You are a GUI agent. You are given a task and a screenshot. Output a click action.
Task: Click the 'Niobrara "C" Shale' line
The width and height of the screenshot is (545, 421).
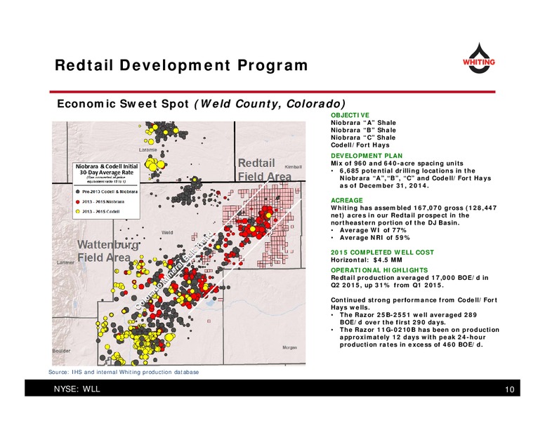tap(363, 138)
